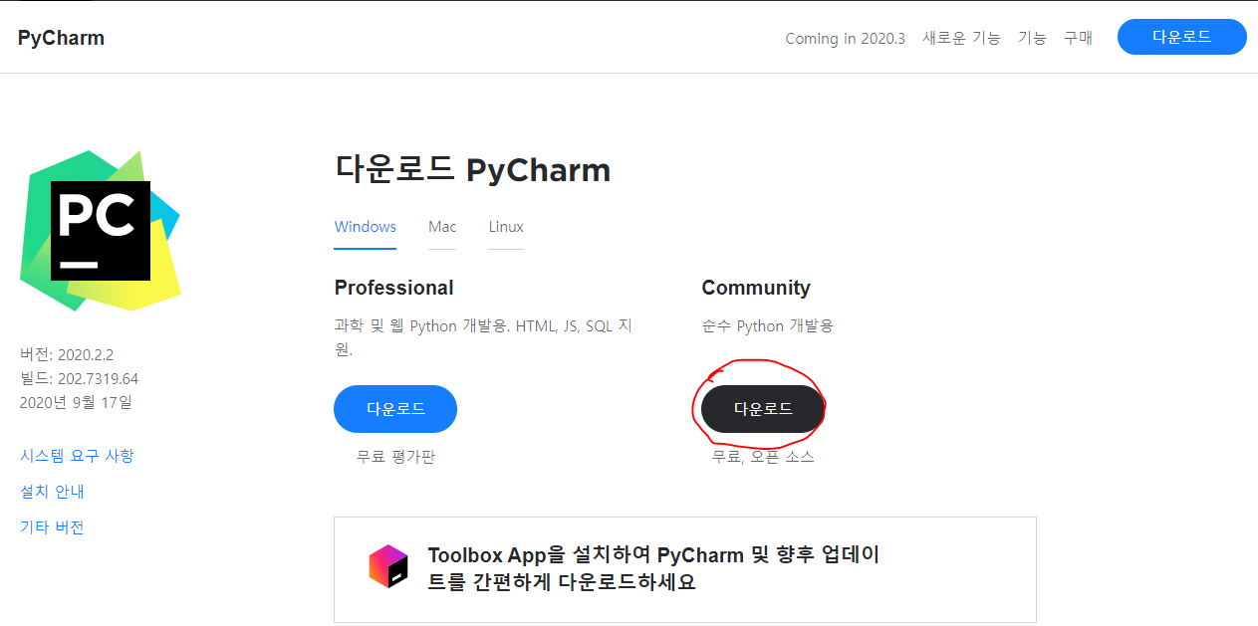The image size is (1258, 626).
Task: Switch to the Mac tab
Action: 442,227
